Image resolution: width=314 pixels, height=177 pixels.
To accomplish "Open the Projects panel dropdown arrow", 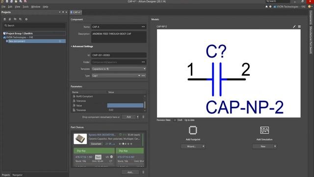I will coord(60,12).
